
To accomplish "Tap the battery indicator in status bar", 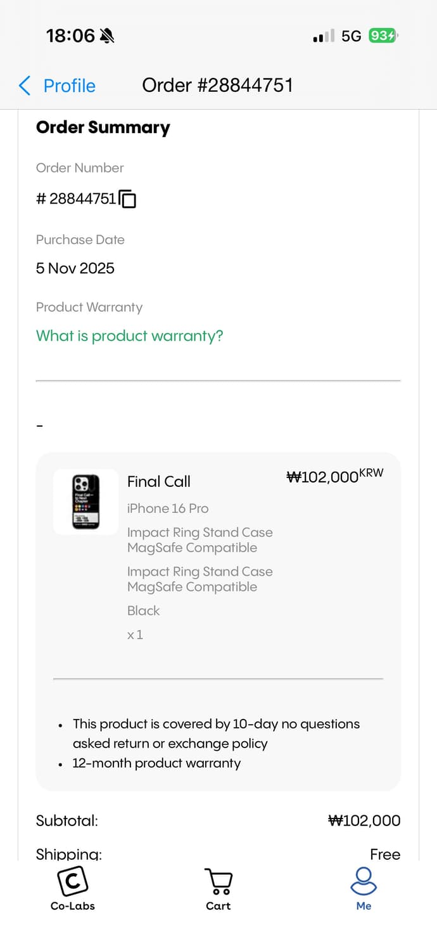I will click(x=384, y=36).
